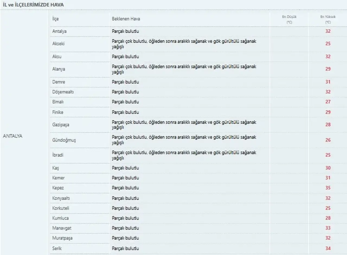Click the İlçe column header
The width and height of the screenshot is (347, 255).
[55, 19]
